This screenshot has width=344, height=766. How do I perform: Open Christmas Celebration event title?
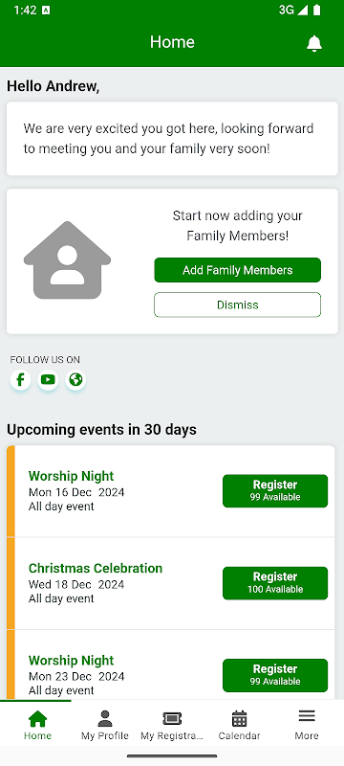pos(96,568)
